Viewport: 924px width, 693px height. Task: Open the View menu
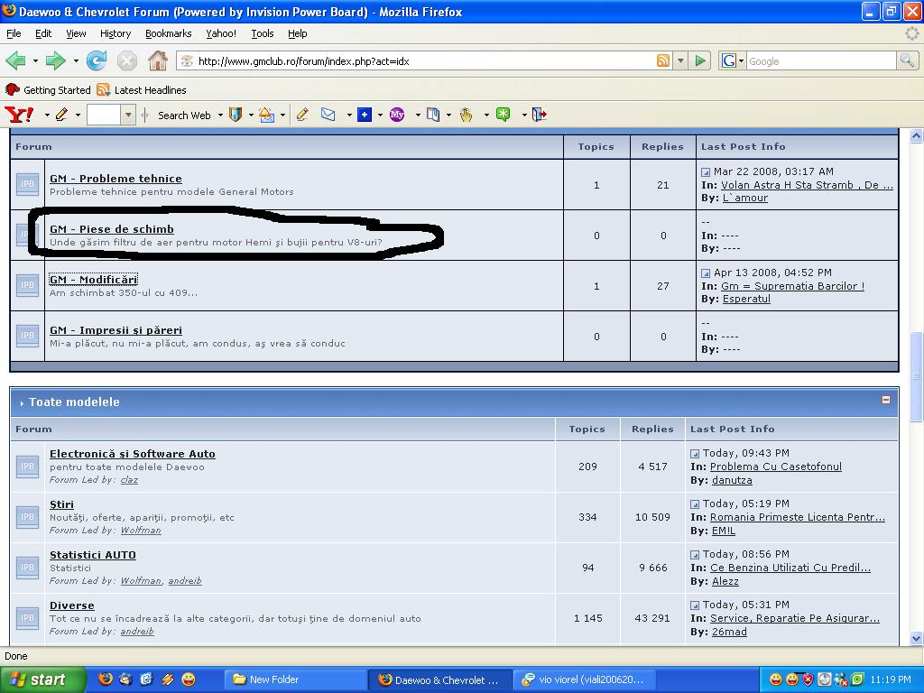pos(76,33)
